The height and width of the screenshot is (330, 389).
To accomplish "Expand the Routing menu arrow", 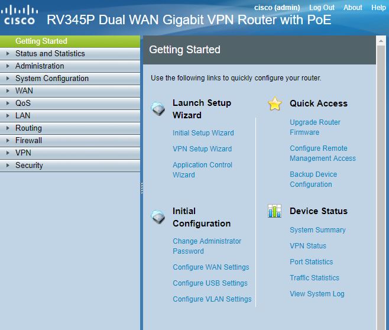I will pyautogui.click(x=8, y=128).
